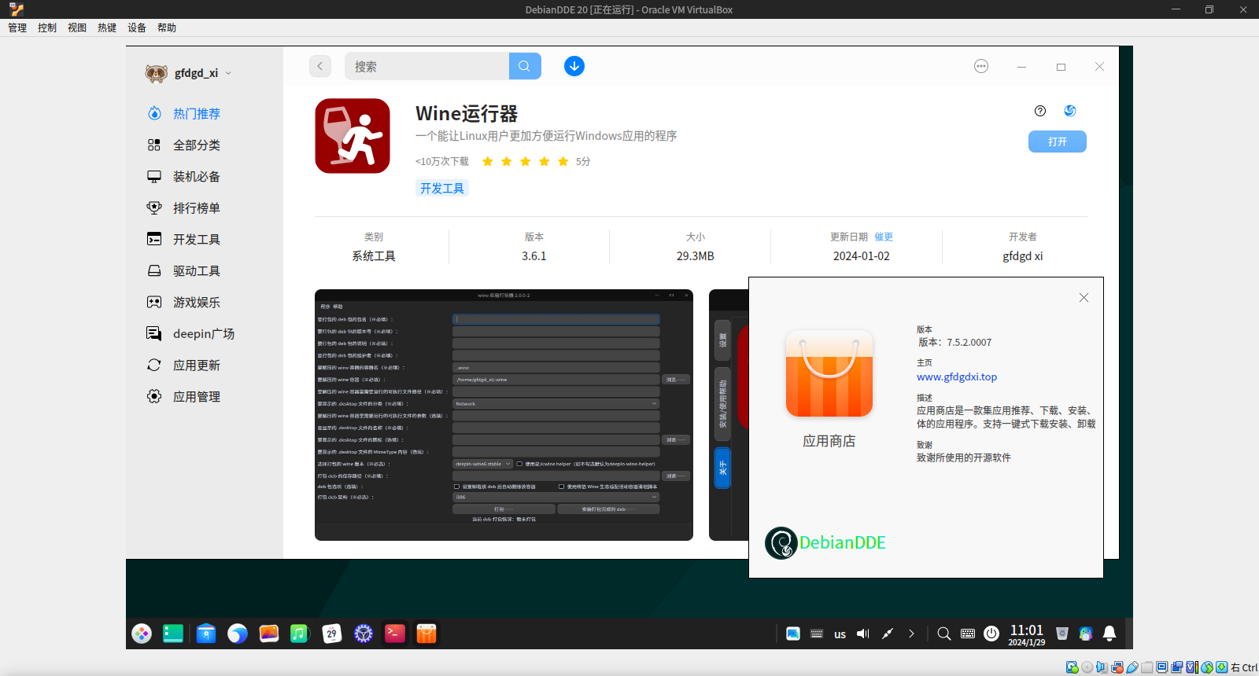Click VirtualBox USB status icon
The width and height of the screenshot is (1259, 676).
(x=1132, y=667)
